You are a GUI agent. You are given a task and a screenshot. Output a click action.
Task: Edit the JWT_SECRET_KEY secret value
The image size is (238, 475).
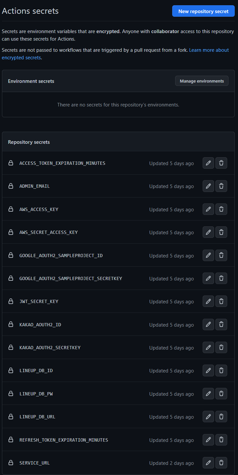208,301
